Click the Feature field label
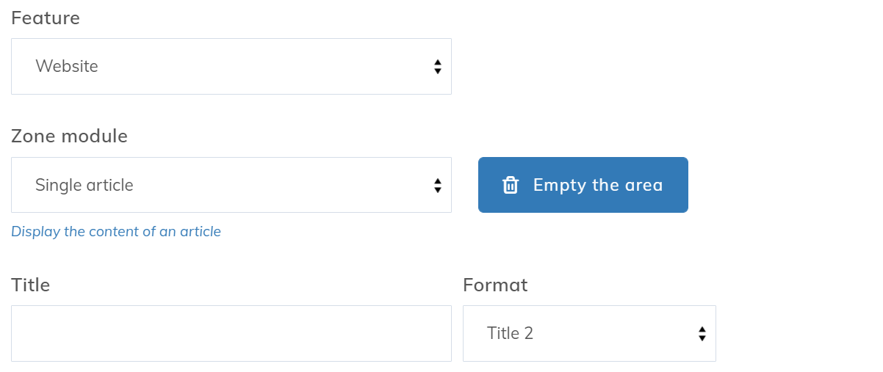883x372 pixels. pos(46,18)
